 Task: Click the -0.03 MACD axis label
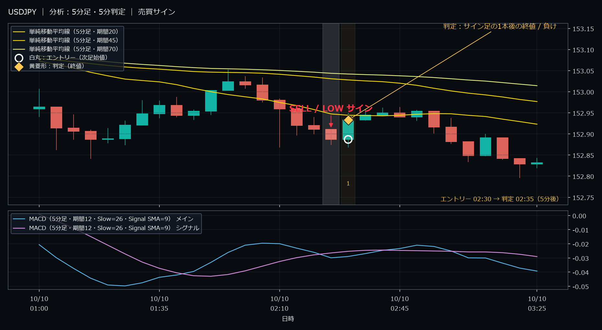point(580,259)
